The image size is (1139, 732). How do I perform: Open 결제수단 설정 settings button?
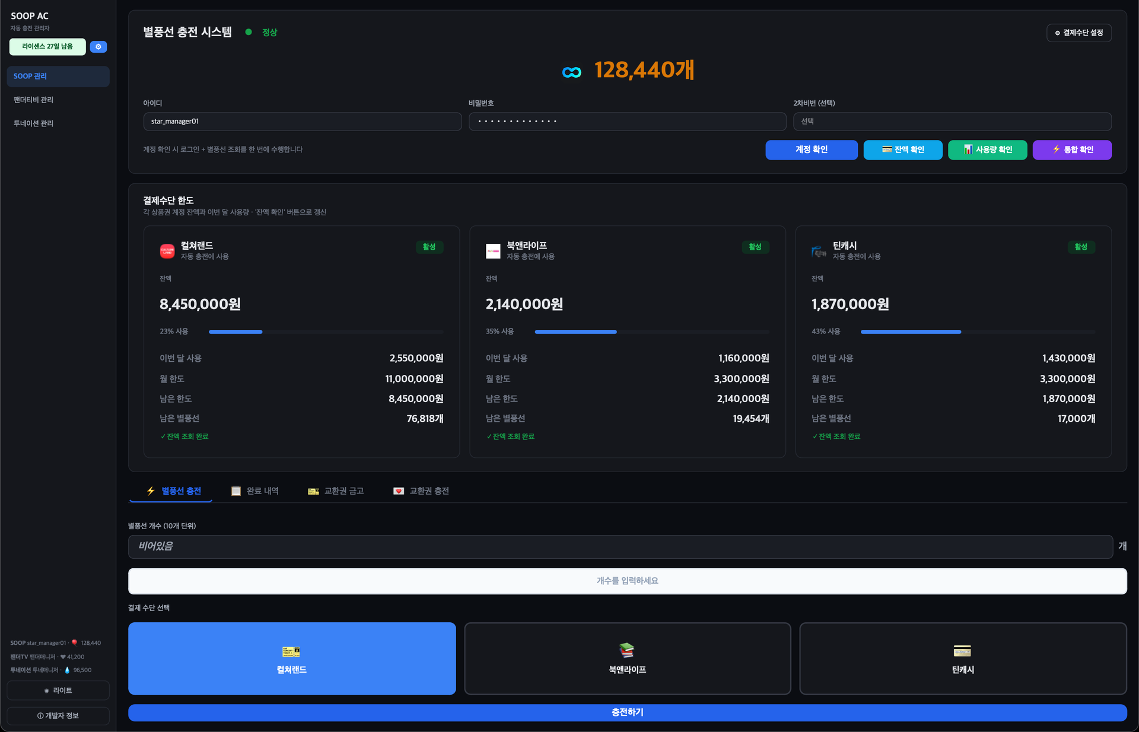[1078, 33]
